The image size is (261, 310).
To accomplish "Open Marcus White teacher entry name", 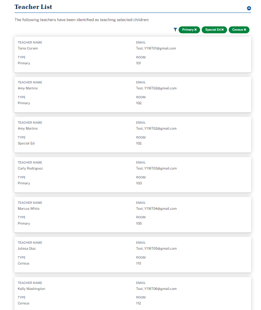I will tap(29, 209).
